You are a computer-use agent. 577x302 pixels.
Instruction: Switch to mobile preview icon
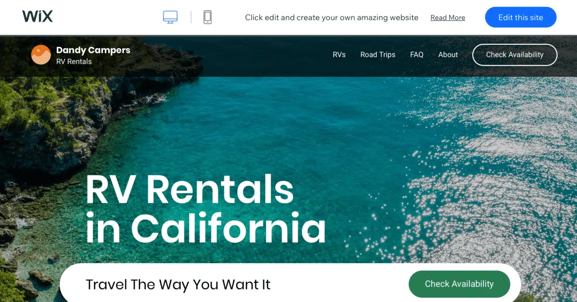(207, 17)
